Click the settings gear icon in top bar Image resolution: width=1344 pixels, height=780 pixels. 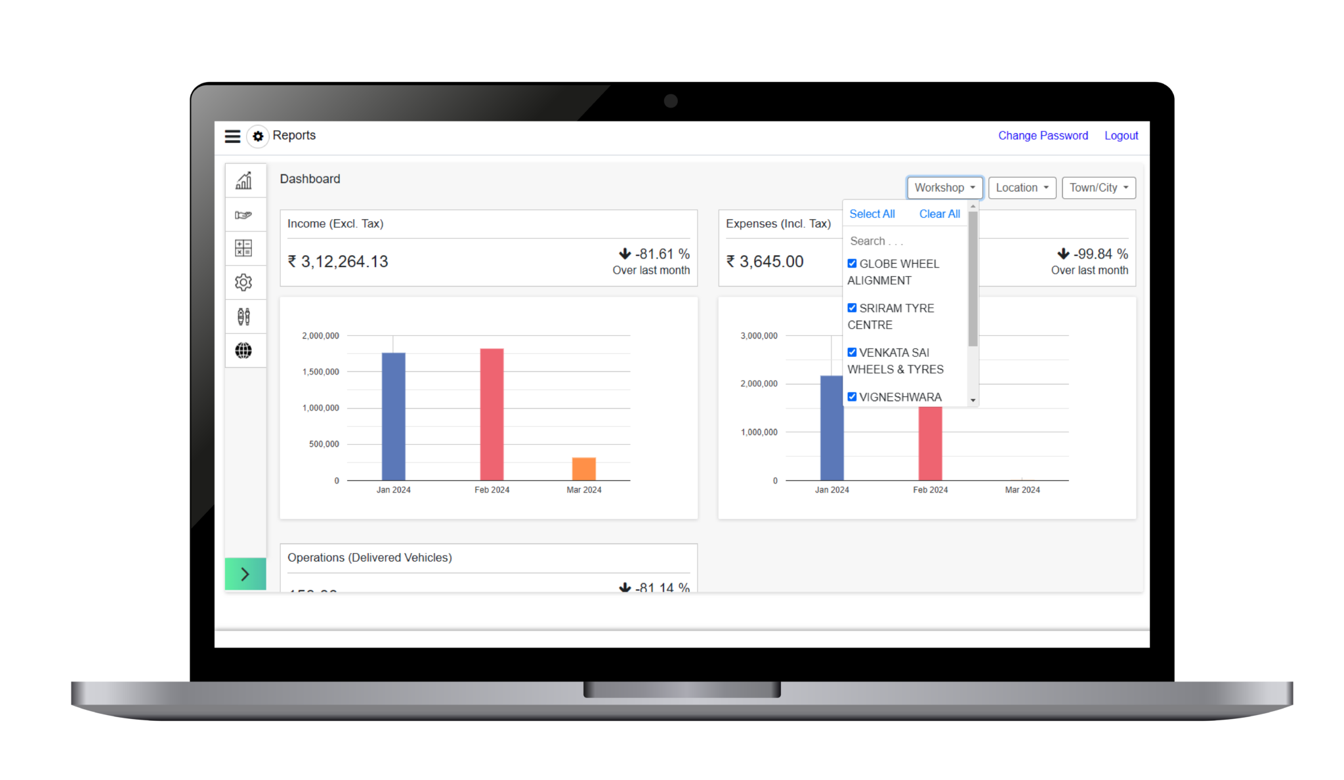tap(257, 136)
